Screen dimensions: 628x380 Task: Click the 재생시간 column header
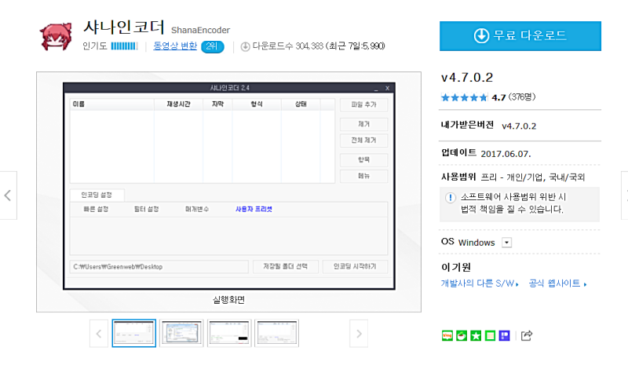[x=179, y=104]
